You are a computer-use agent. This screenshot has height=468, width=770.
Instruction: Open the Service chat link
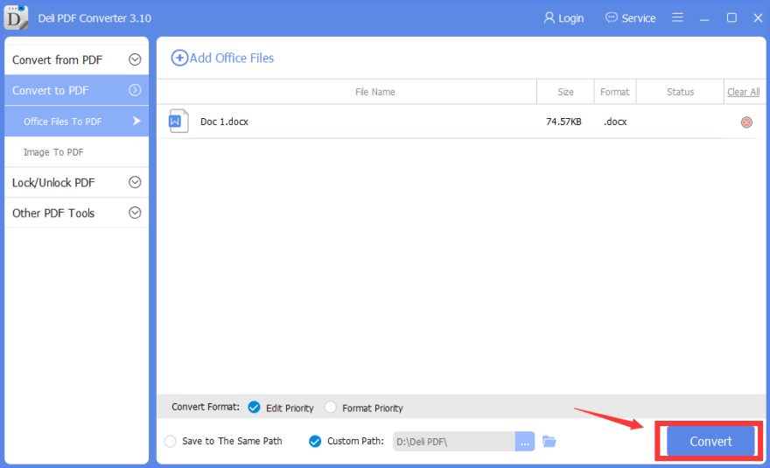tap(631, 18)
